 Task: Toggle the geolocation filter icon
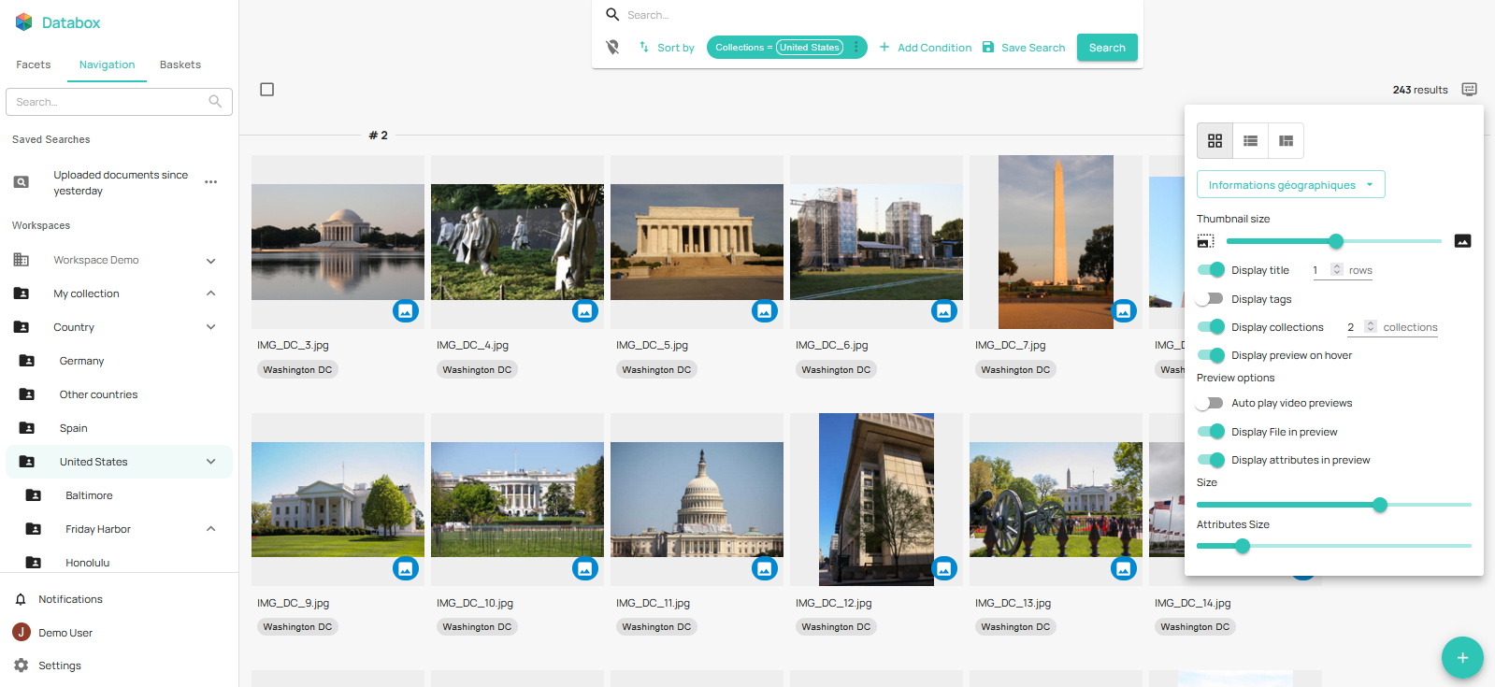coord(612,48)
